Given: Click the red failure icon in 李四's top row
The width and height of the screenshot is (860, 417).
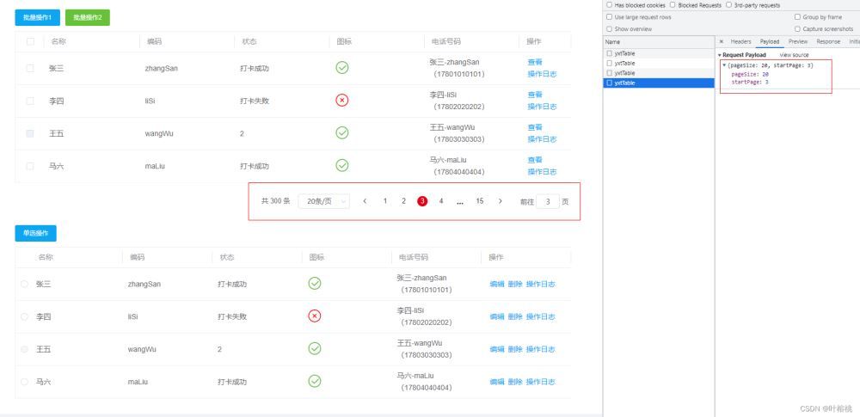Looking at the screenshot, I should [341, 101].
